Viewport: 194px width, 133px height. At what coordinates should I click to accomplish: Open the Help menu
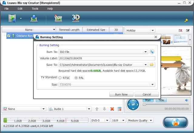click(x=50, y=9)
